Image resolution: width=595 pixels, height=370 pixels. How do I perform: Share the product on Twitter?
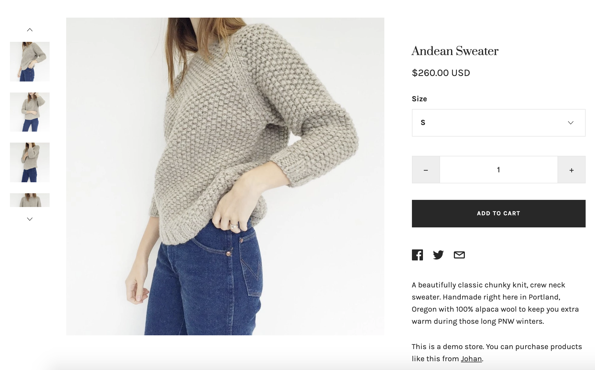(438, 255)
